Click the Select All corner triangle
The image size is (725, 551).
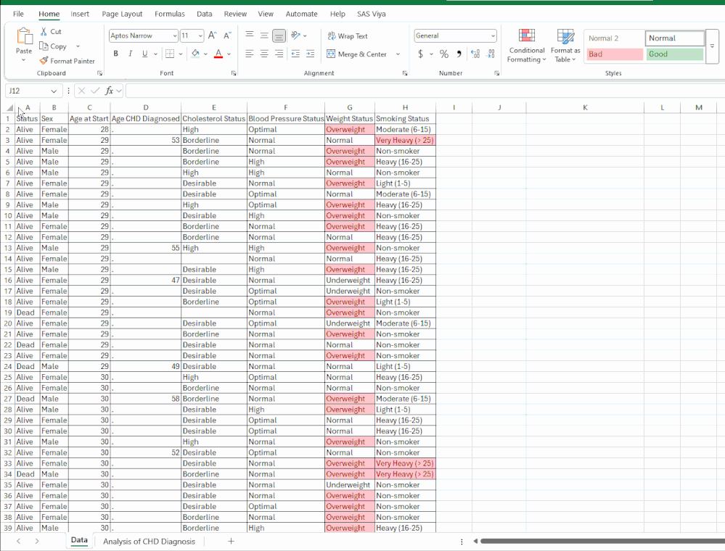click(9, 107)
